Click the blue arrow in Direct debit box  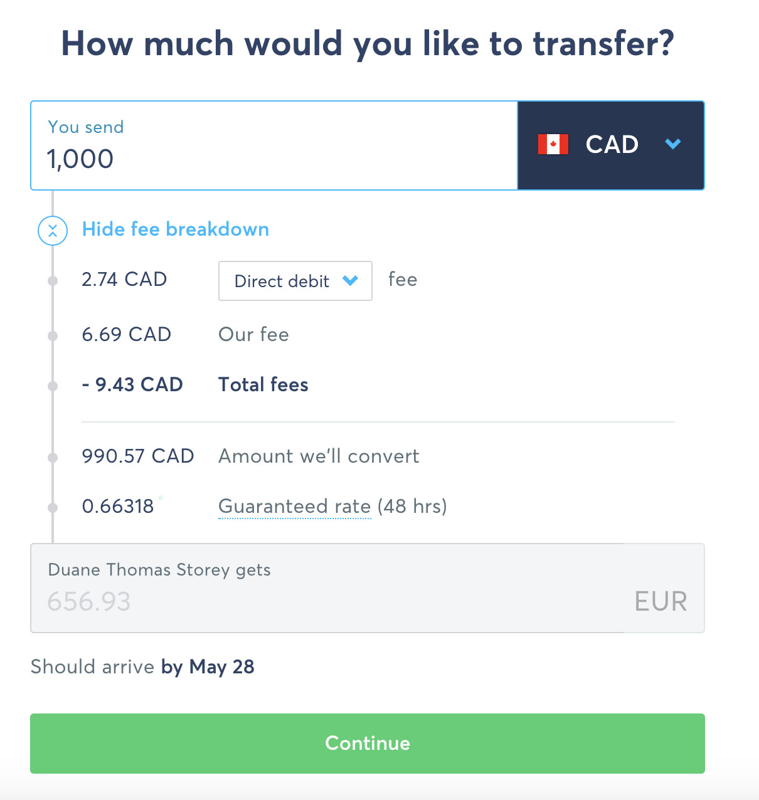click(350, 280)
